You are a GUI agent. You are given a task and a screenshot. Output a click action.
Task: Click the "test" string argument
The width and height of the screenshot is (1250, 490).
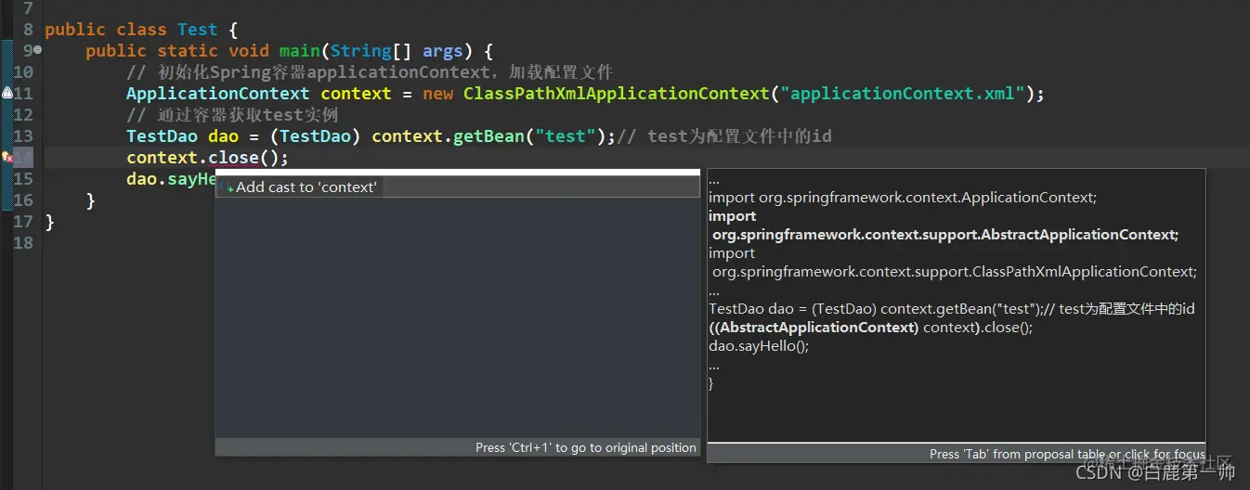tap(566, 136)
